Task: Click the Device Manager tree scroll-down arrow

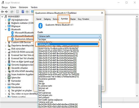Action: pos(137,96)
